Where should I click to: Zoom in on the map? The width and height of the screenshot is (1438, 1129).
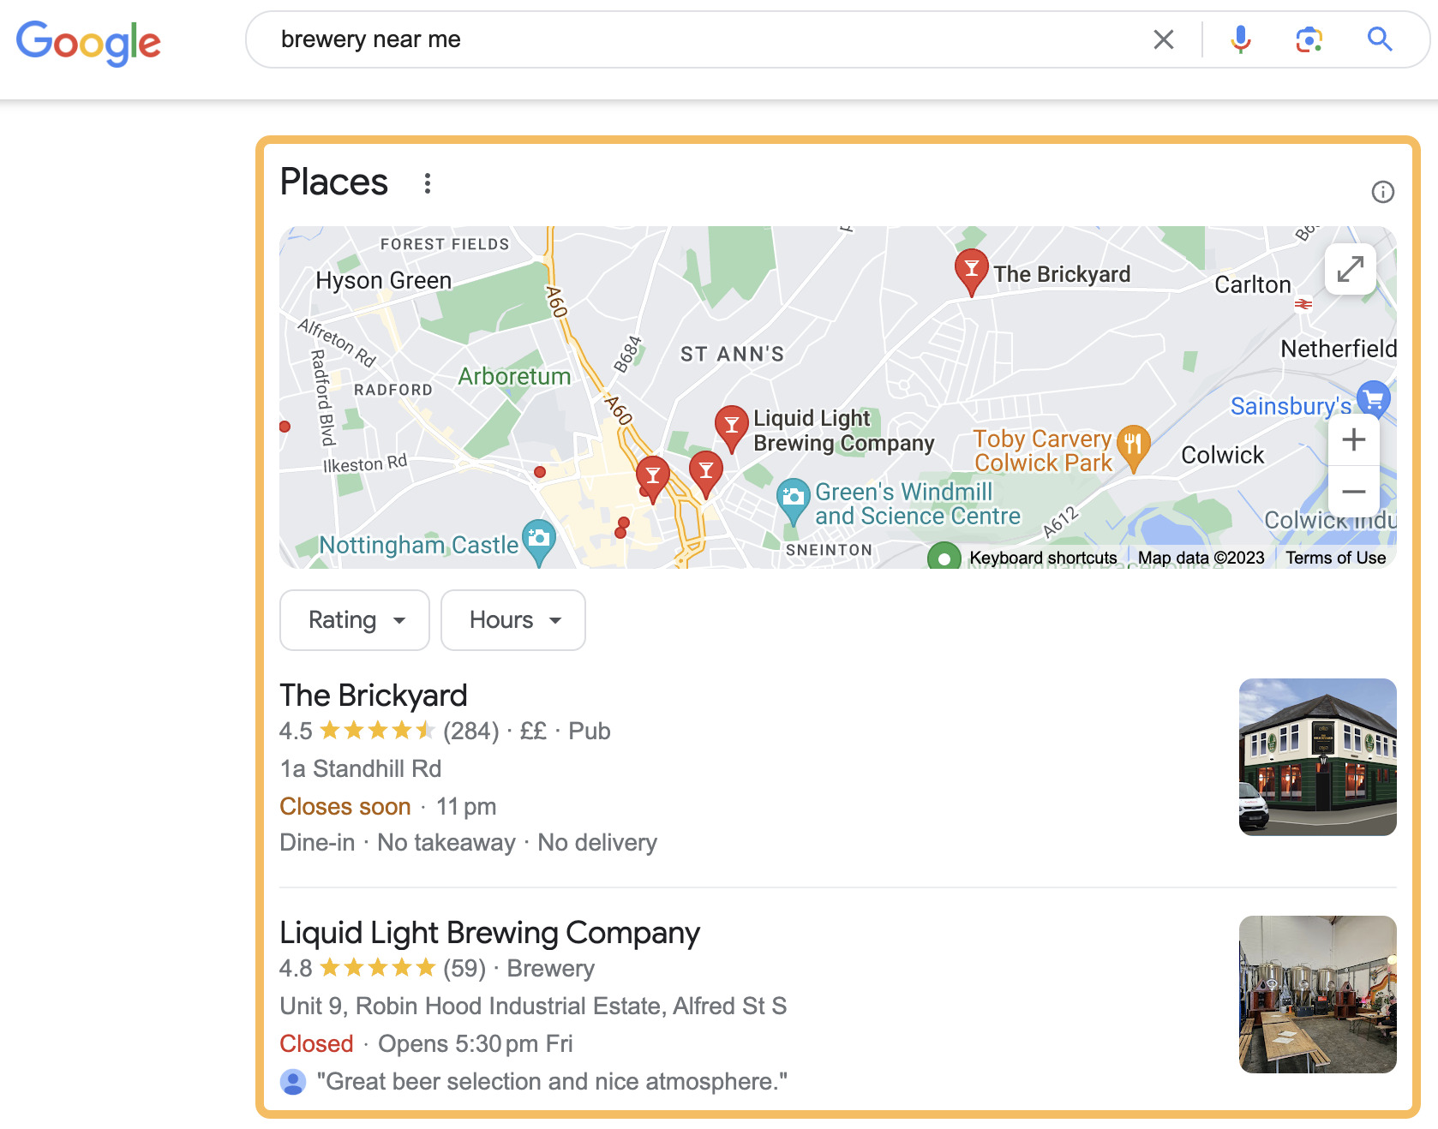pos(1354,439)
